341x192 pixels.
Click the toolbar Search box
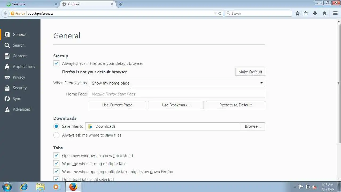(x=258, y=13)
